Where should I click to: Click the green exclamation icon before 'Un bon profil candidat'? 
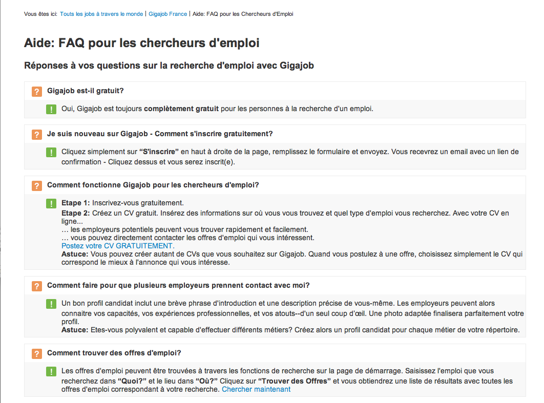(x=51, y=304)
